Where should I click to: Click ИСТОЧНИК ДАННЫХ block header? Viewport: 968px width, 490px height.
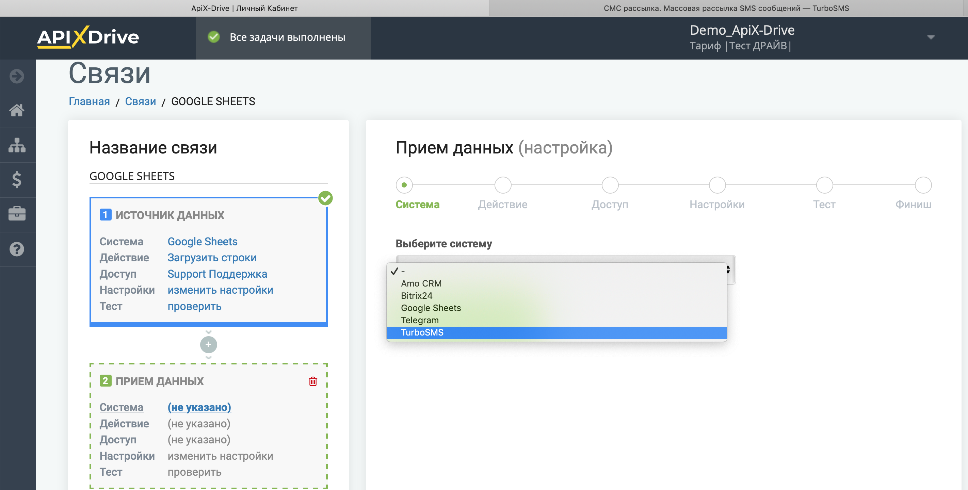[170, 215]
